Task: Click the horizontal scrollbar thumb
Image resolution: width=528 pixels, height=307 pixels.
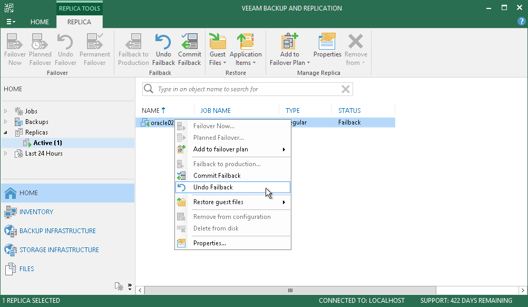Action: (x=290, y=290)
